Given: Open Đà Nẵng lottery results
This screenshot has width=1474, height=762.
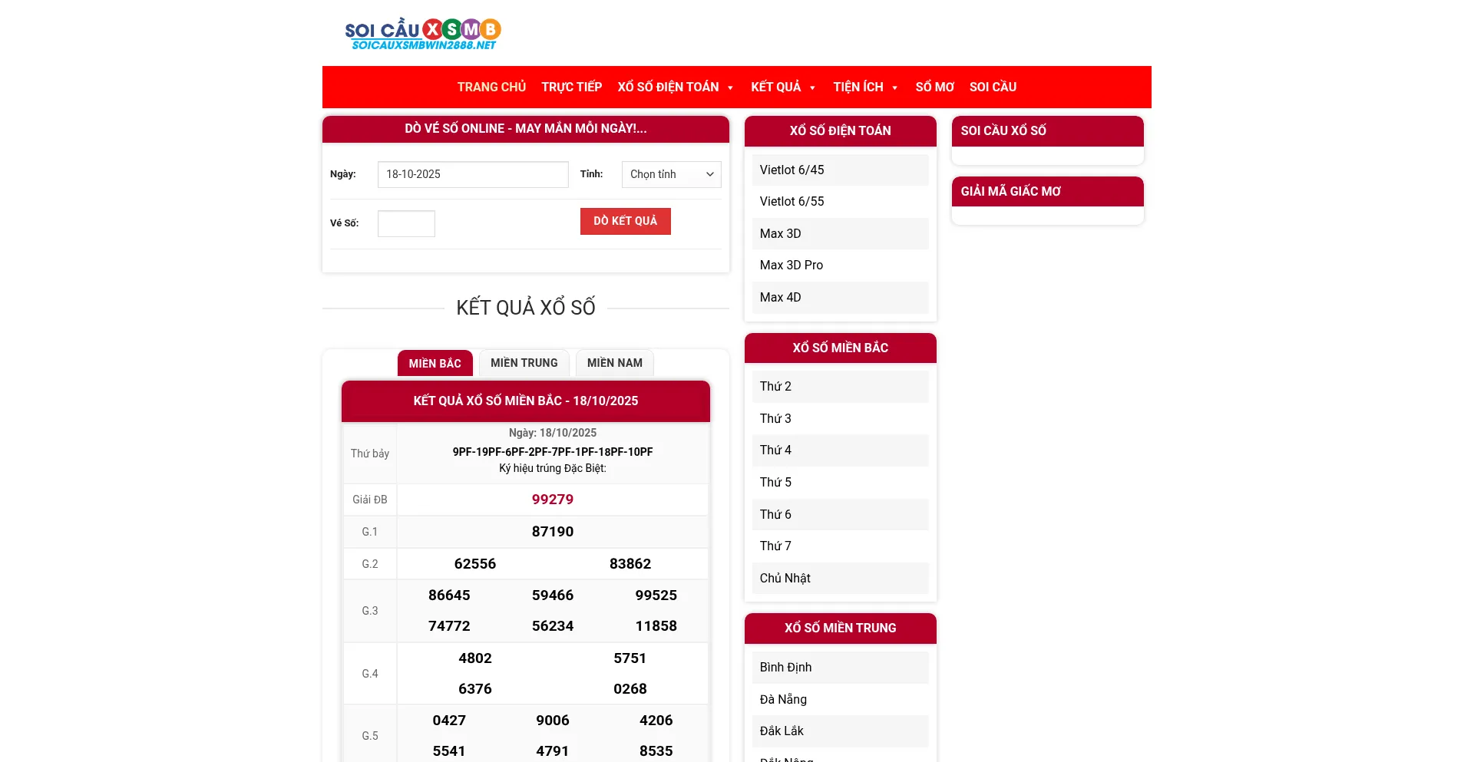Looking at the screenshot, I should pyautogui.click(x=783, y=699).
